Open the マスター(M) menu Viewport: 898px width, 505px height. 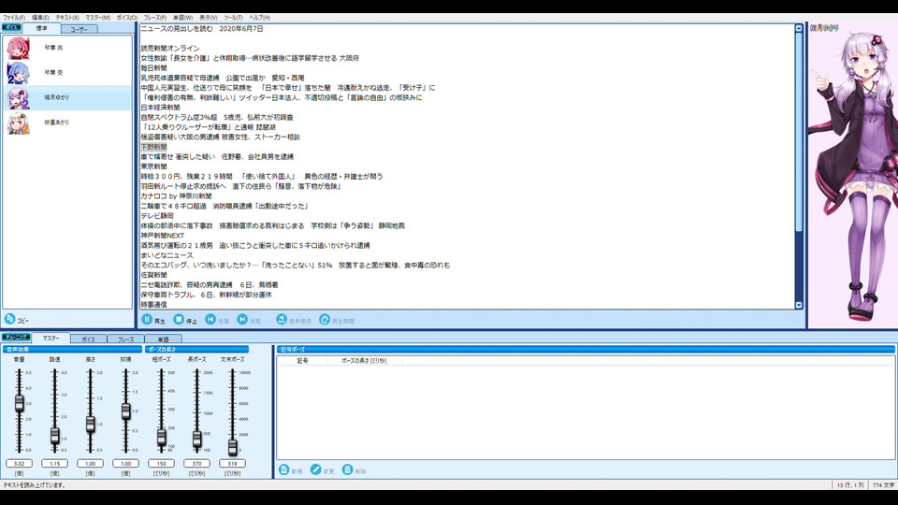(98, 18)
